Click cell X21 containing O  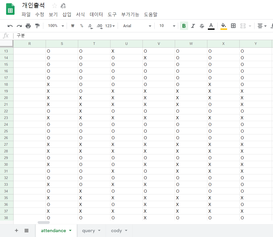223,104
